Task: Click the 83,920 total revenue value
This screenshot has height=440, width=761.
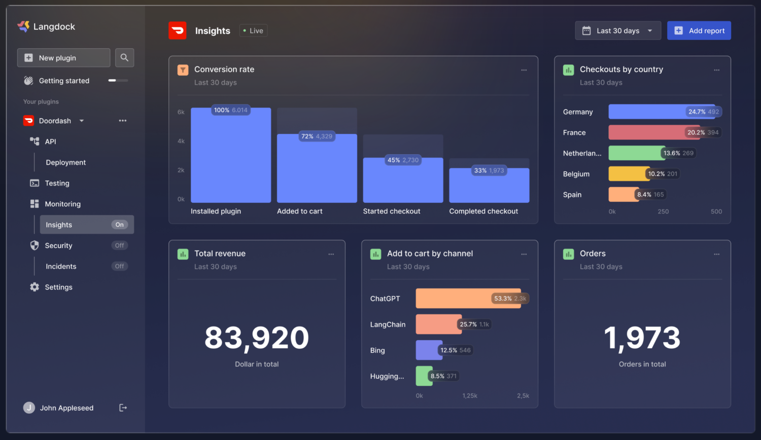Action: [257, 338]
